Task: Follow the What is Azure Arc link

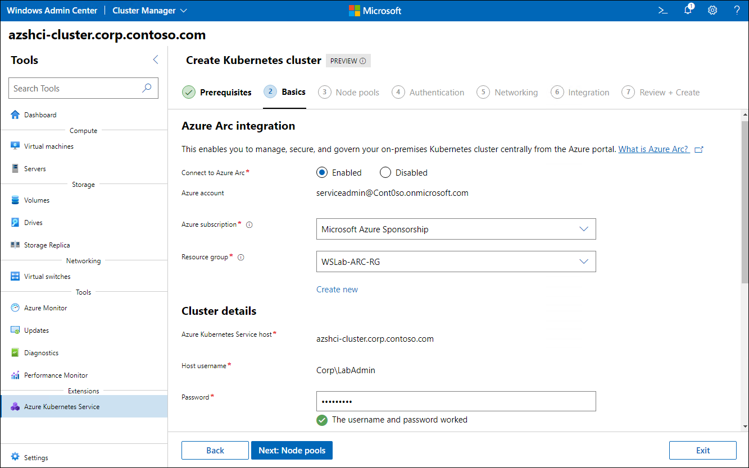Action: point(655,149)
